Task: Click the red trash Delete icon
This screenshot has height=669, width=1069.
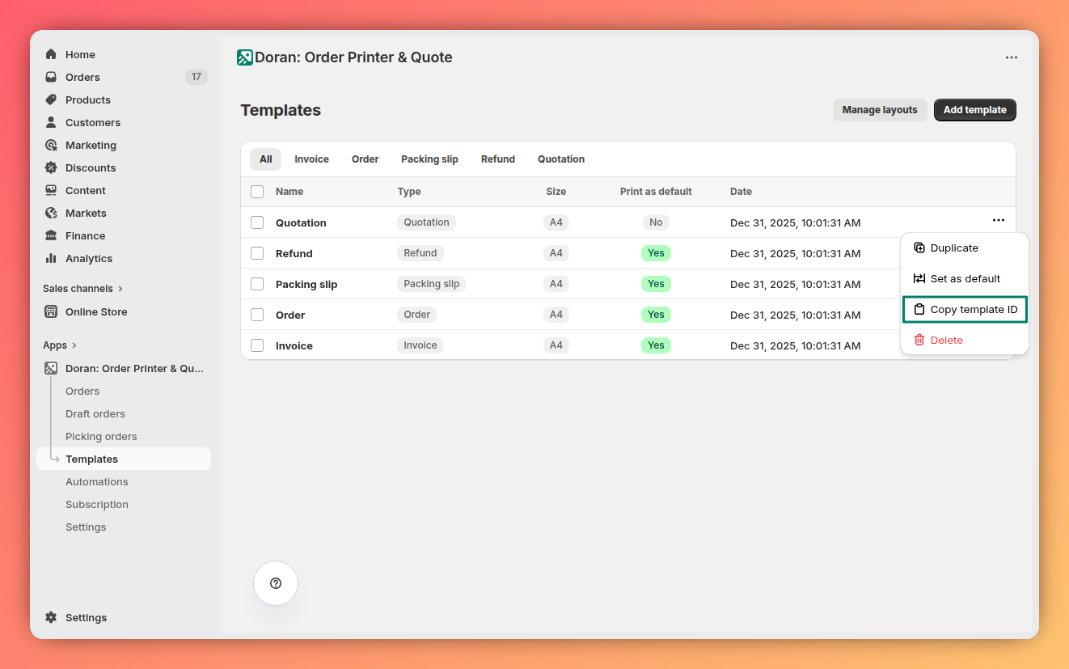Action: (919, 340)
